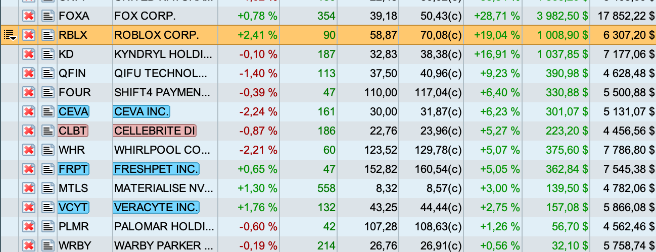This screenshot has width=656, height=252.
Task: Remove PLMR row using red X
Action: coord(29,227)
